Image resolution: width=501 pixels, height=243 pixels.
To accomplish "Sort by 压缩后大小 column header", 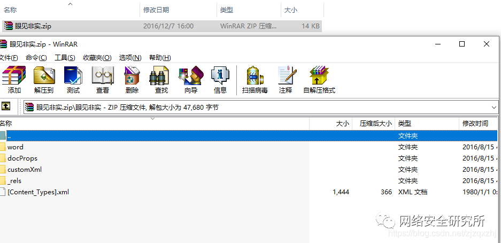I will 373,124.
